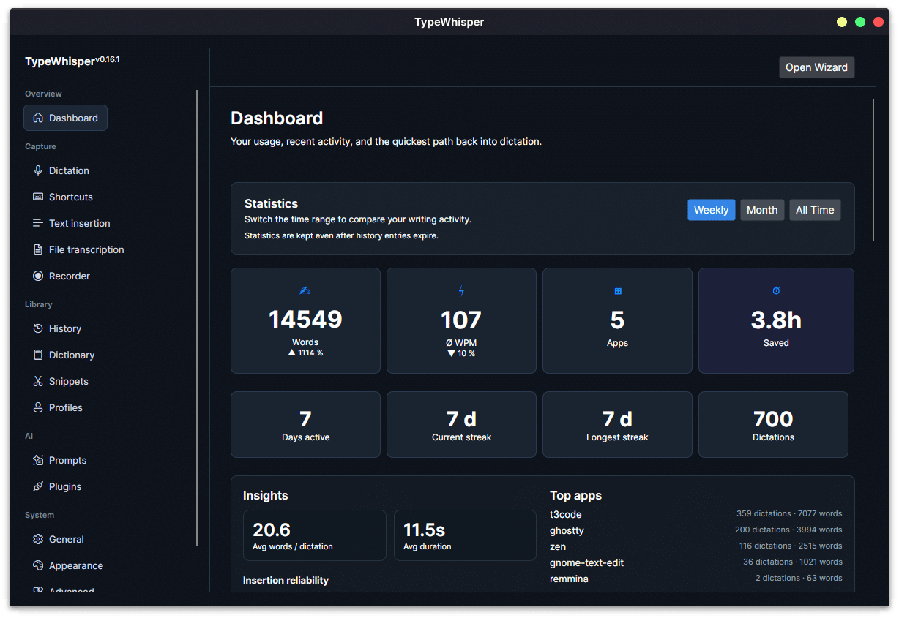Click the Prompts sparkle icon
The image size is (899, 618).
pyautogui.click(x=38, y=460)
